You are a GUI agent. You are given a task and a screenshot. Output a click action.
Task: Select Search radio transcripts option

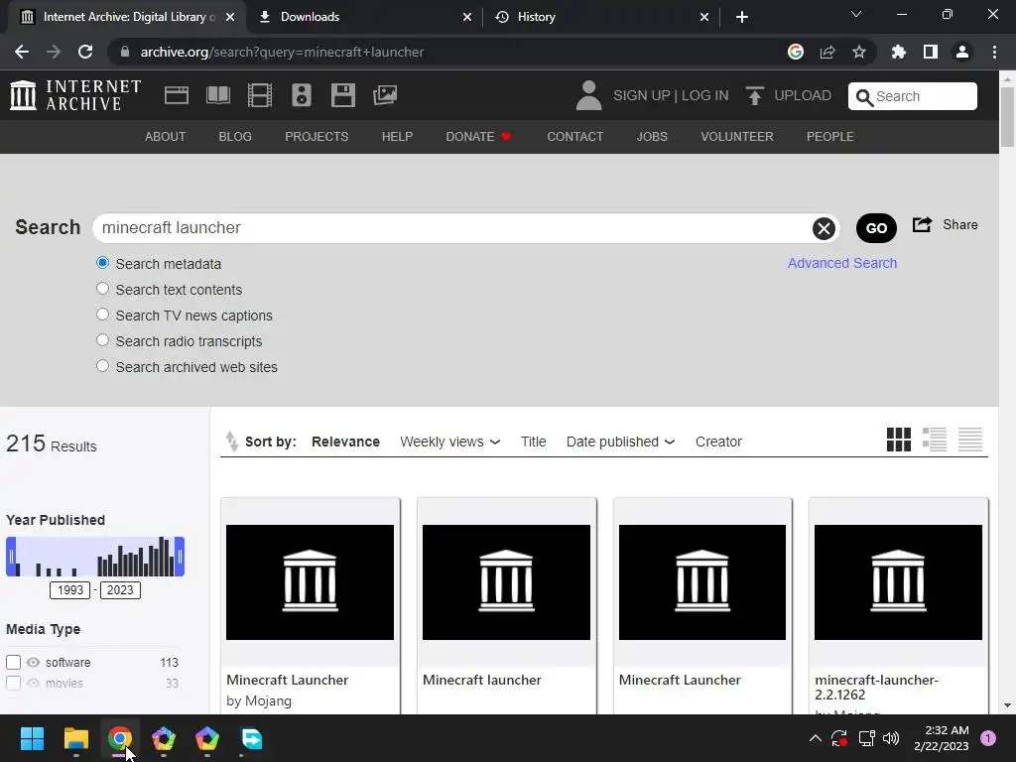click(102, 340)
